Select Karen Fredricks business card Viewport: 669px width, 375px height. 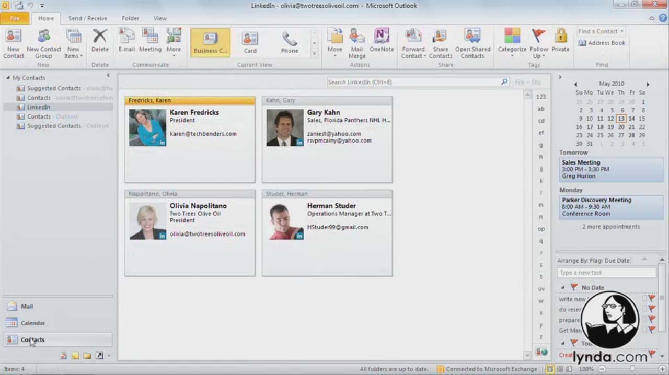[x=190, y=139]
